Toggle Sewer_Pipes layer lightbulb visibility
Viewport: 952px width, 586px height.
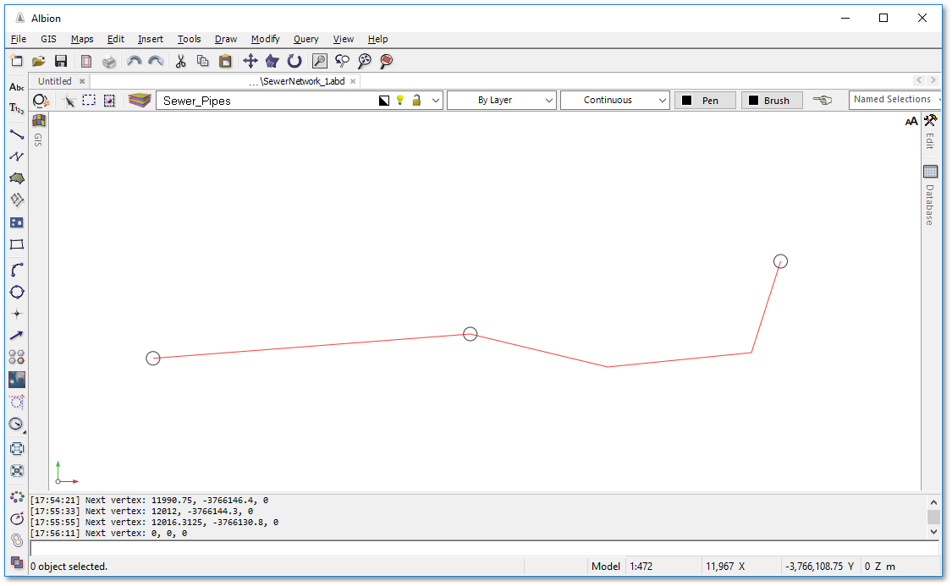click(400, 100)
